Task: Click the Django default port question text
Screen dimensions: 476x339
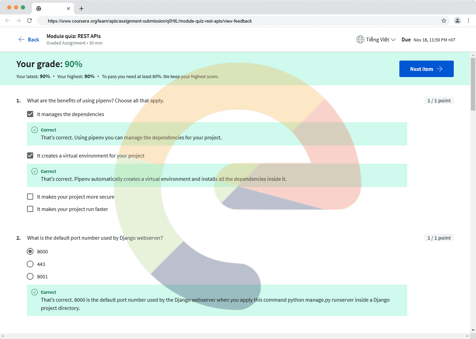Action: (x=95, y=238)
